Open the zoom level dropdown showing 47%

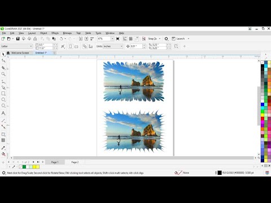point(112,39)
